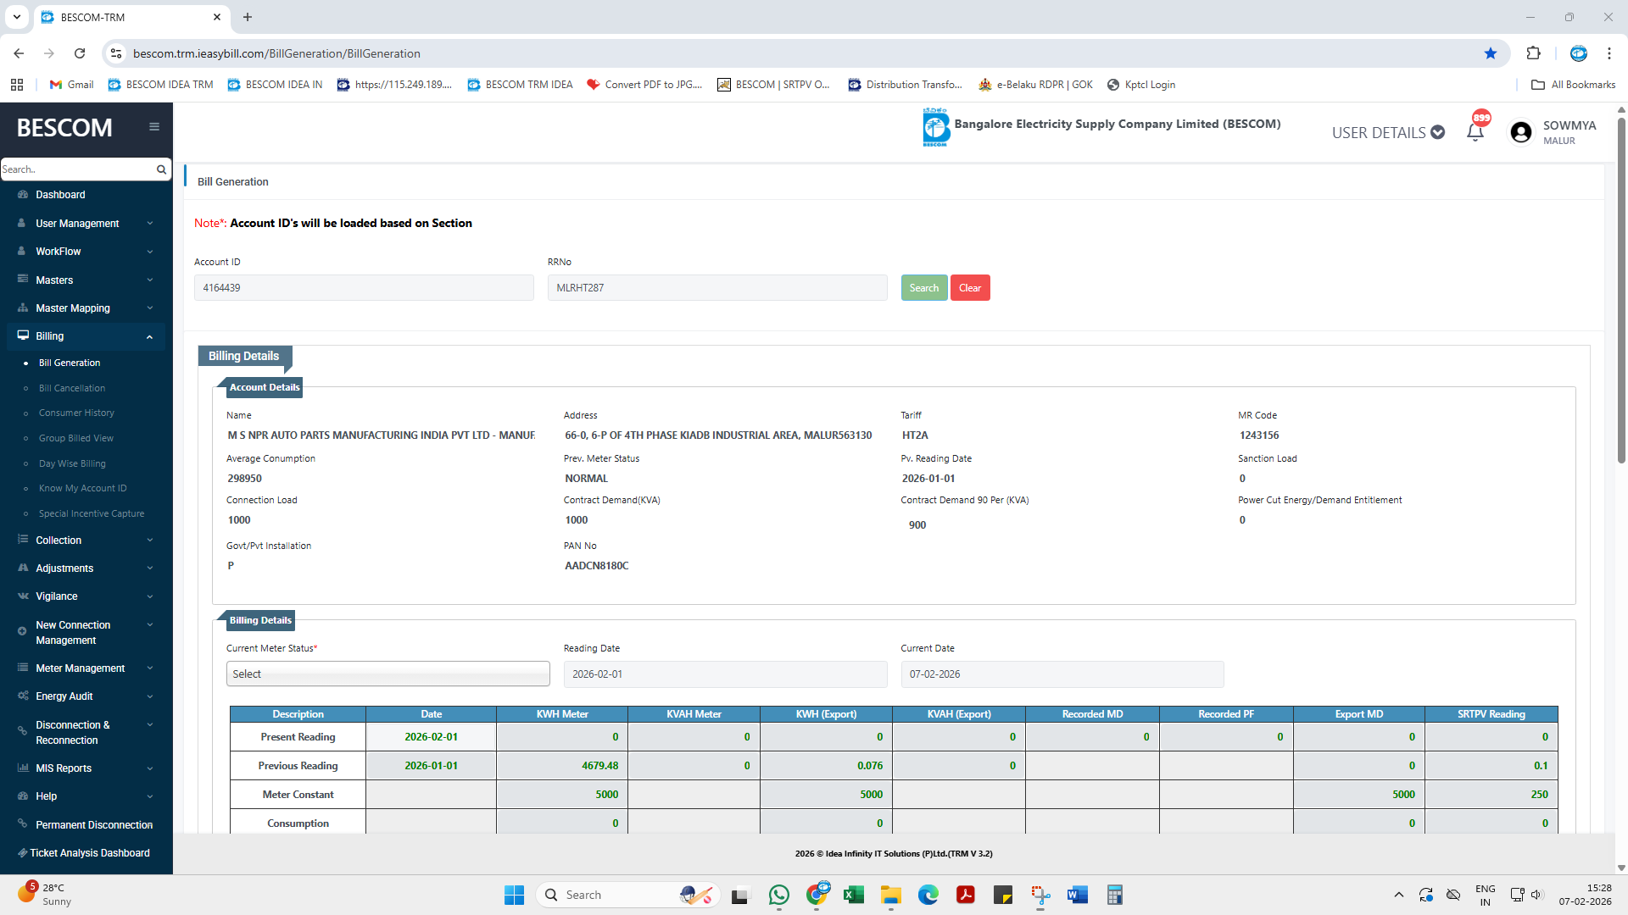Click the page vertical scrollbar

[x=1621, y=288]
